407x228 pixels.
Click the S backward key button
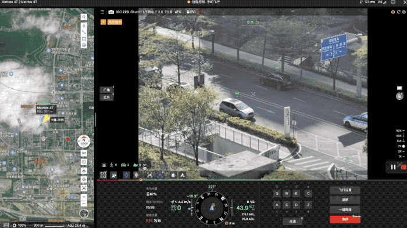point(287,205)
